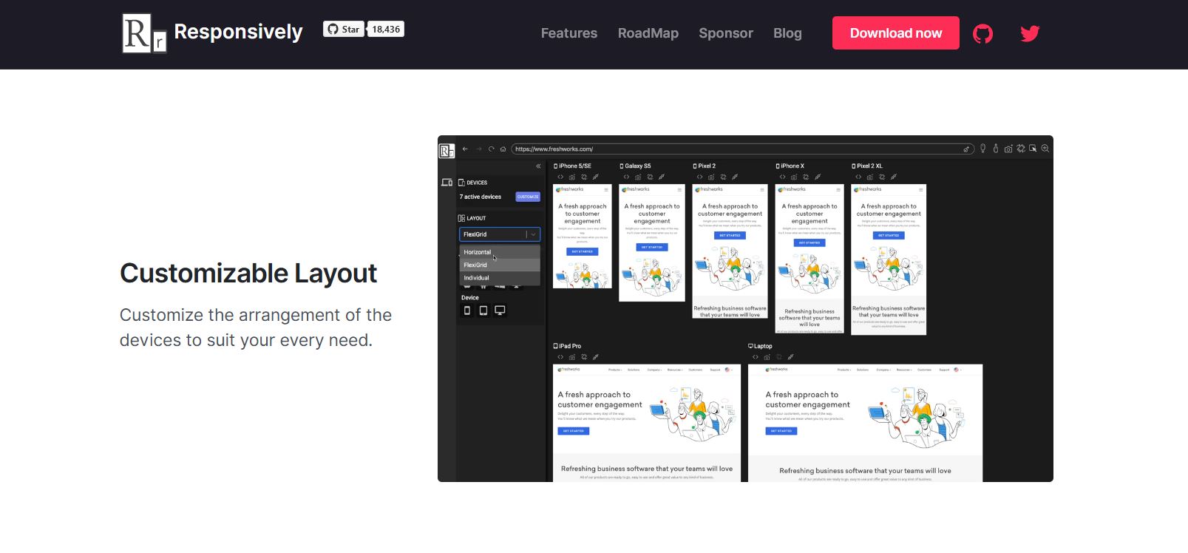Open devtools icon for Laptop preview
This screenshot has width=1188, height=553.
click(755, 357)
